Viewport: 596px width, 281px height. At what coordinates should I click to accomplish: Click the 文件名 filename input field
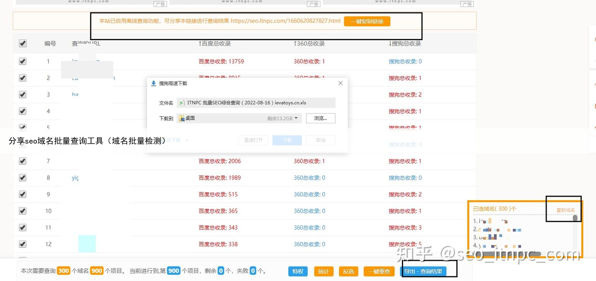(256, 103)
